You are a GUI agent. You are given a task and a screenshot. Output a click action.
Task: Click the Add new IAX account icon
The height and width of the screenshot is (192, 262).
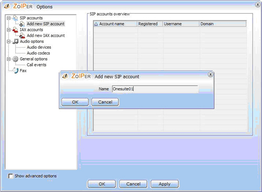point(22,36)
